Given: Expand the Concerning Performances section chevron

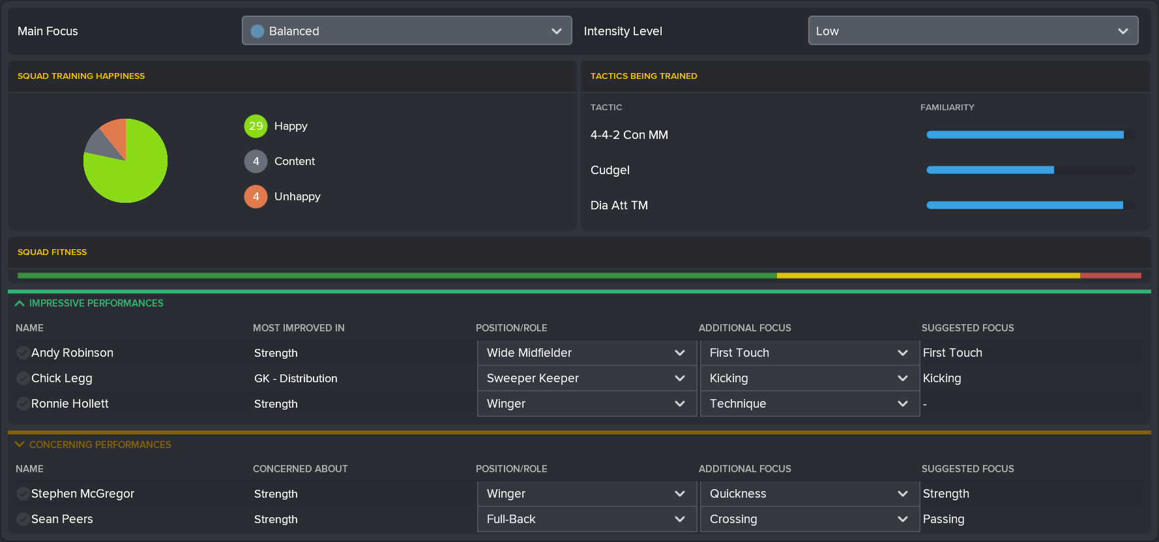Looking at the screenshot, I should [20, 444].
